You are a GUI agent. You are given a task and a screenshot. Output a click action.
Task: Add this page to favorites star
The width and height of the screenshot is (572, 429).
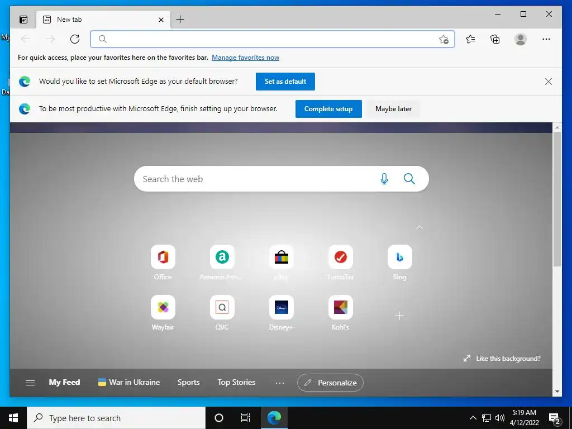click(444, 39)
